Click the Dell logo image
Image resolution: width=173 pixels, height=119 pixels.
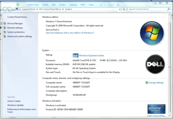pos(155,64)
